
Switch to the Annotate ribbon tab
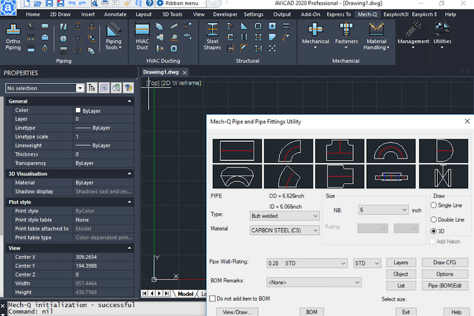(115, 14)
